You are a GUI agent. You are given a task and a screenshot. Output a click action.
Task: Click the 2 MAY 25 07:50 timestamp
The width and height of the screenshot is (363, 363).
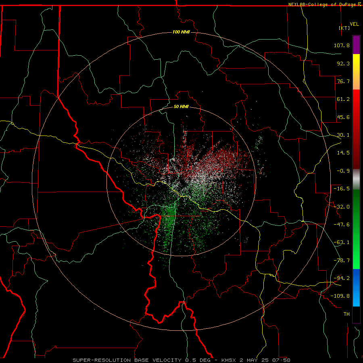tap(265, 360)
